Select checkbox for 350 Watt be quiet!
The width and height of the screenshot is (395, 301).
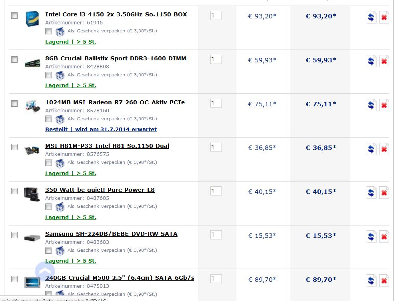coord(14,191)
